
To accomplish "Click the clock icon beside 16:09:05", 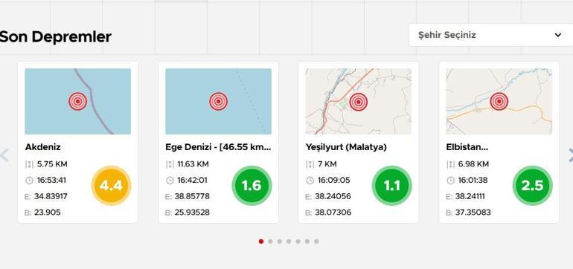I will tap(310, 181).
